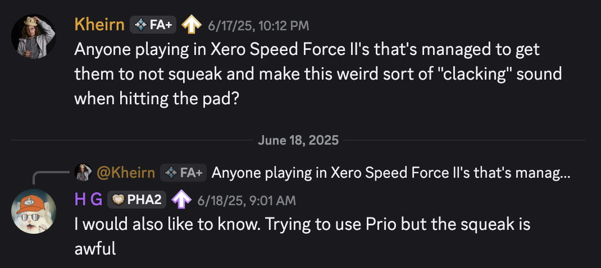Click diamond icon in Kheirn's header FA+ tag

click(142, 25)
